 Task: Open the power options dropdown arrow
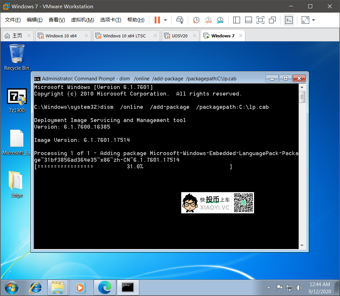pyautogui.click(x=165, y=20)
